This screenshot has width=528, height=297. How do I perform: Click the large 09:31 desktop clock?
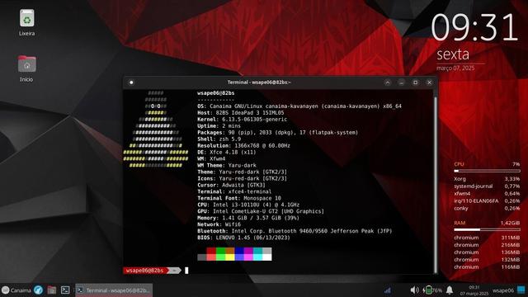click(474, 27)
